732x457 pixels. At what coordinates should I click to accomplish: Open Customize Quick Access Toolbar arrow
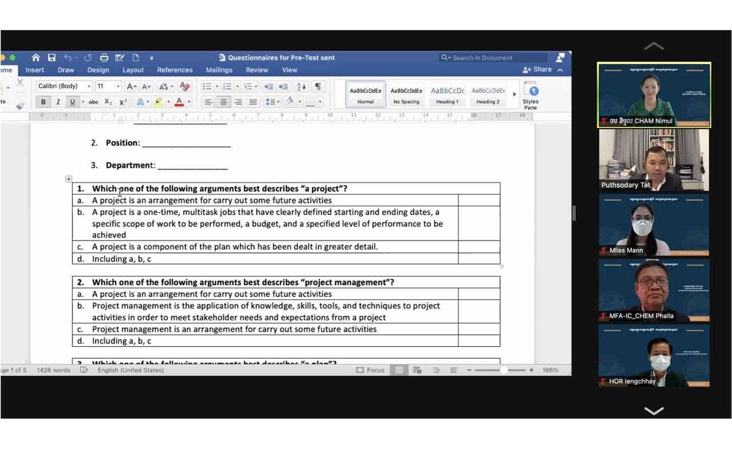tap(152, 58)
